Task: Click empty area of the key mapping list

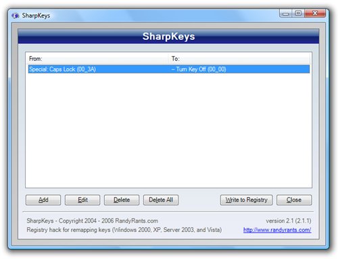Action: click(168, 130)
